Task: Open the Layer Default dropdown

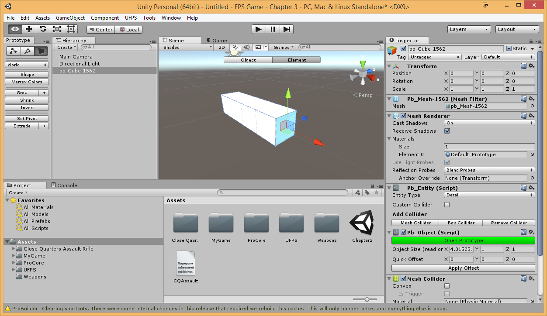Action: tap(508, 57)
